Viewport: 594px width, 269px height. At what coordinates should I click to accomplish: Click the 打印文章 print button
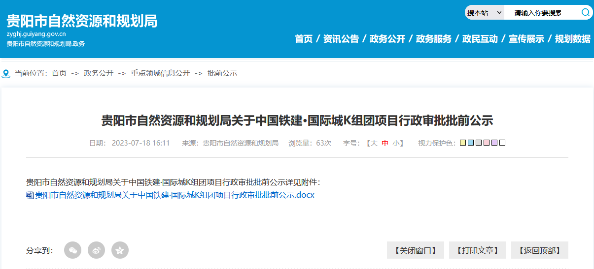478,250
